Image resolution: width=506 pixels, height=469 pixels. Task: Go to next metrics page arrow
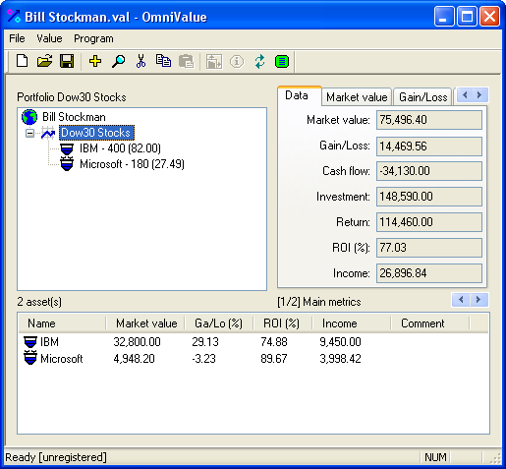click(x=478, y=300)
